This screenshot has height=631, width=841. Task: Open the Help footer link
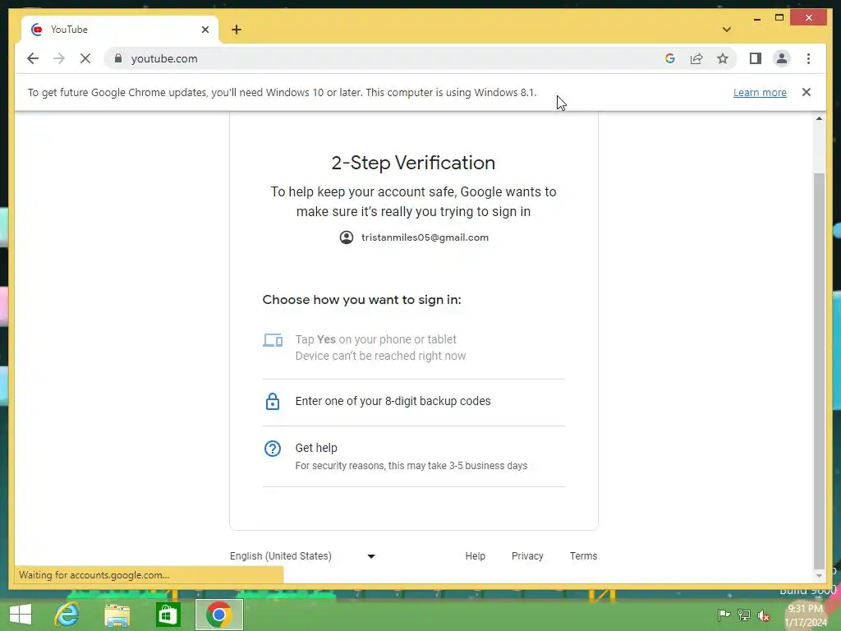tap(476, 556)
